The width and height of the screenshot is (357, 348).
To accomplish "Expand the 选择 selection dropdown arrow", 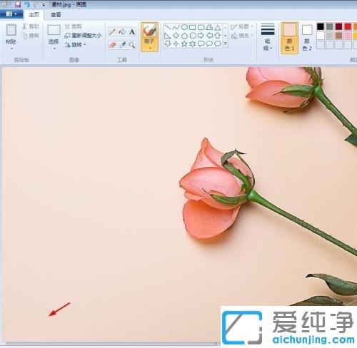I will [54, 48].
